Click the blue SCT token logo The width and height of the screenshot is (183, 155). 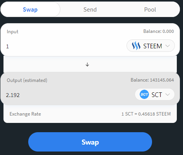tap(144, 94)
